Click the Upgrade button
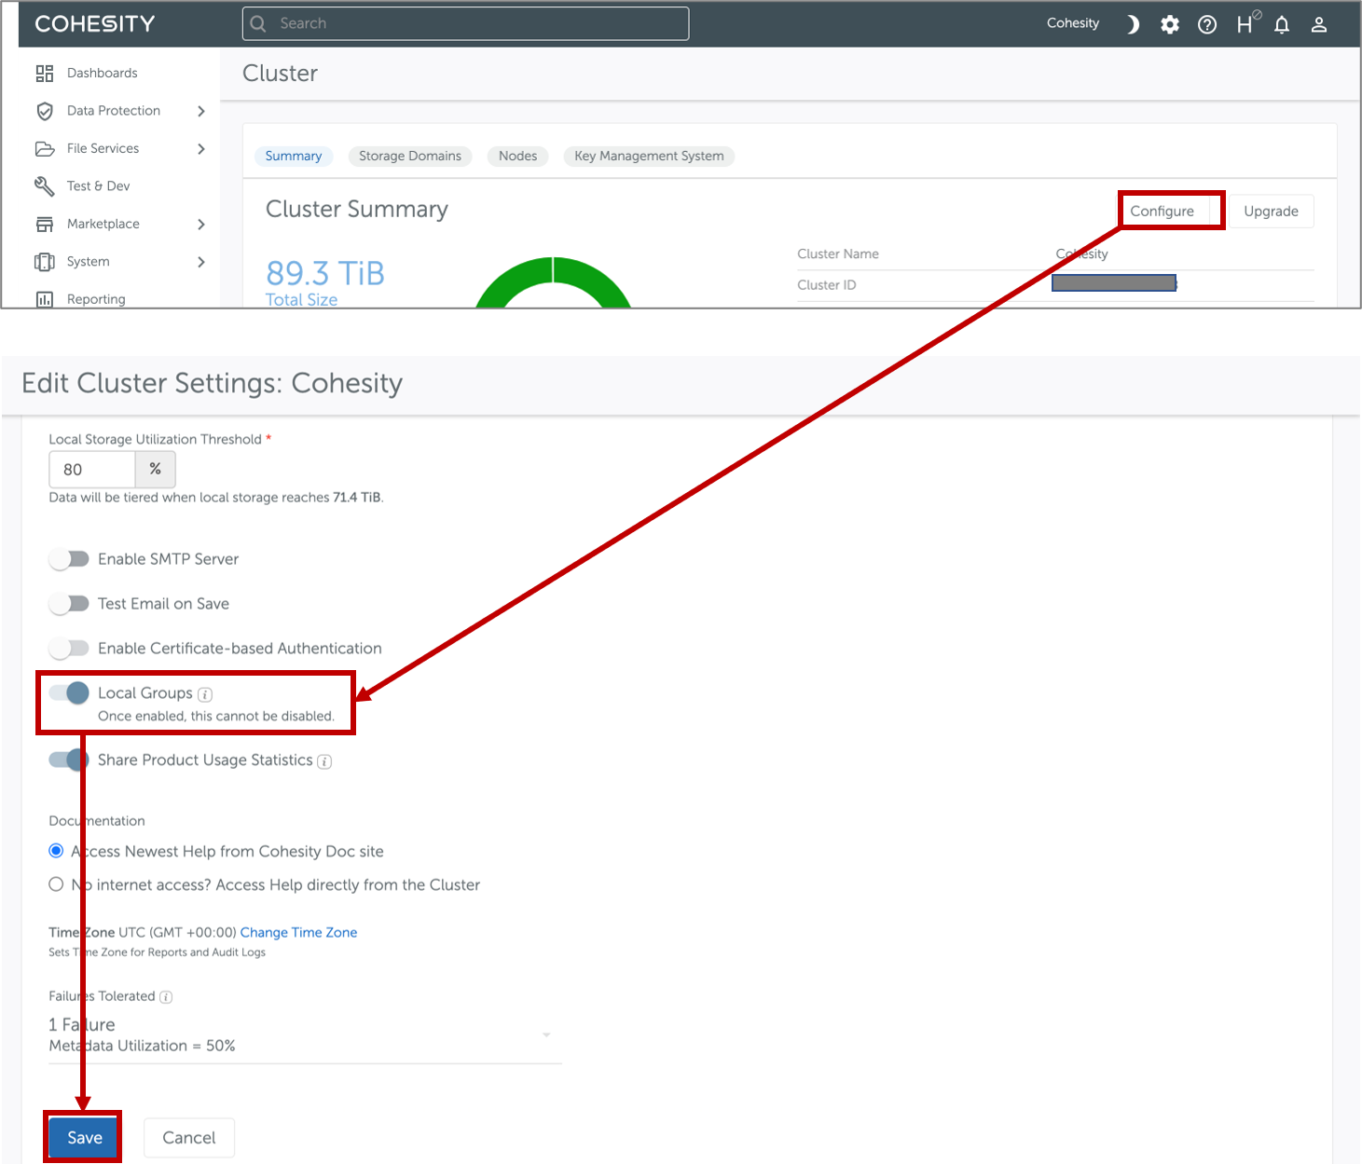This screenshot has height=1164, width=1362. [x=1272, y=212]
